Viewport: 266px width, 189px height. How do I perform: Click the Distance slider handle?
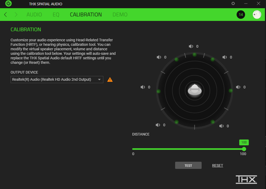(x=244, y=149)
